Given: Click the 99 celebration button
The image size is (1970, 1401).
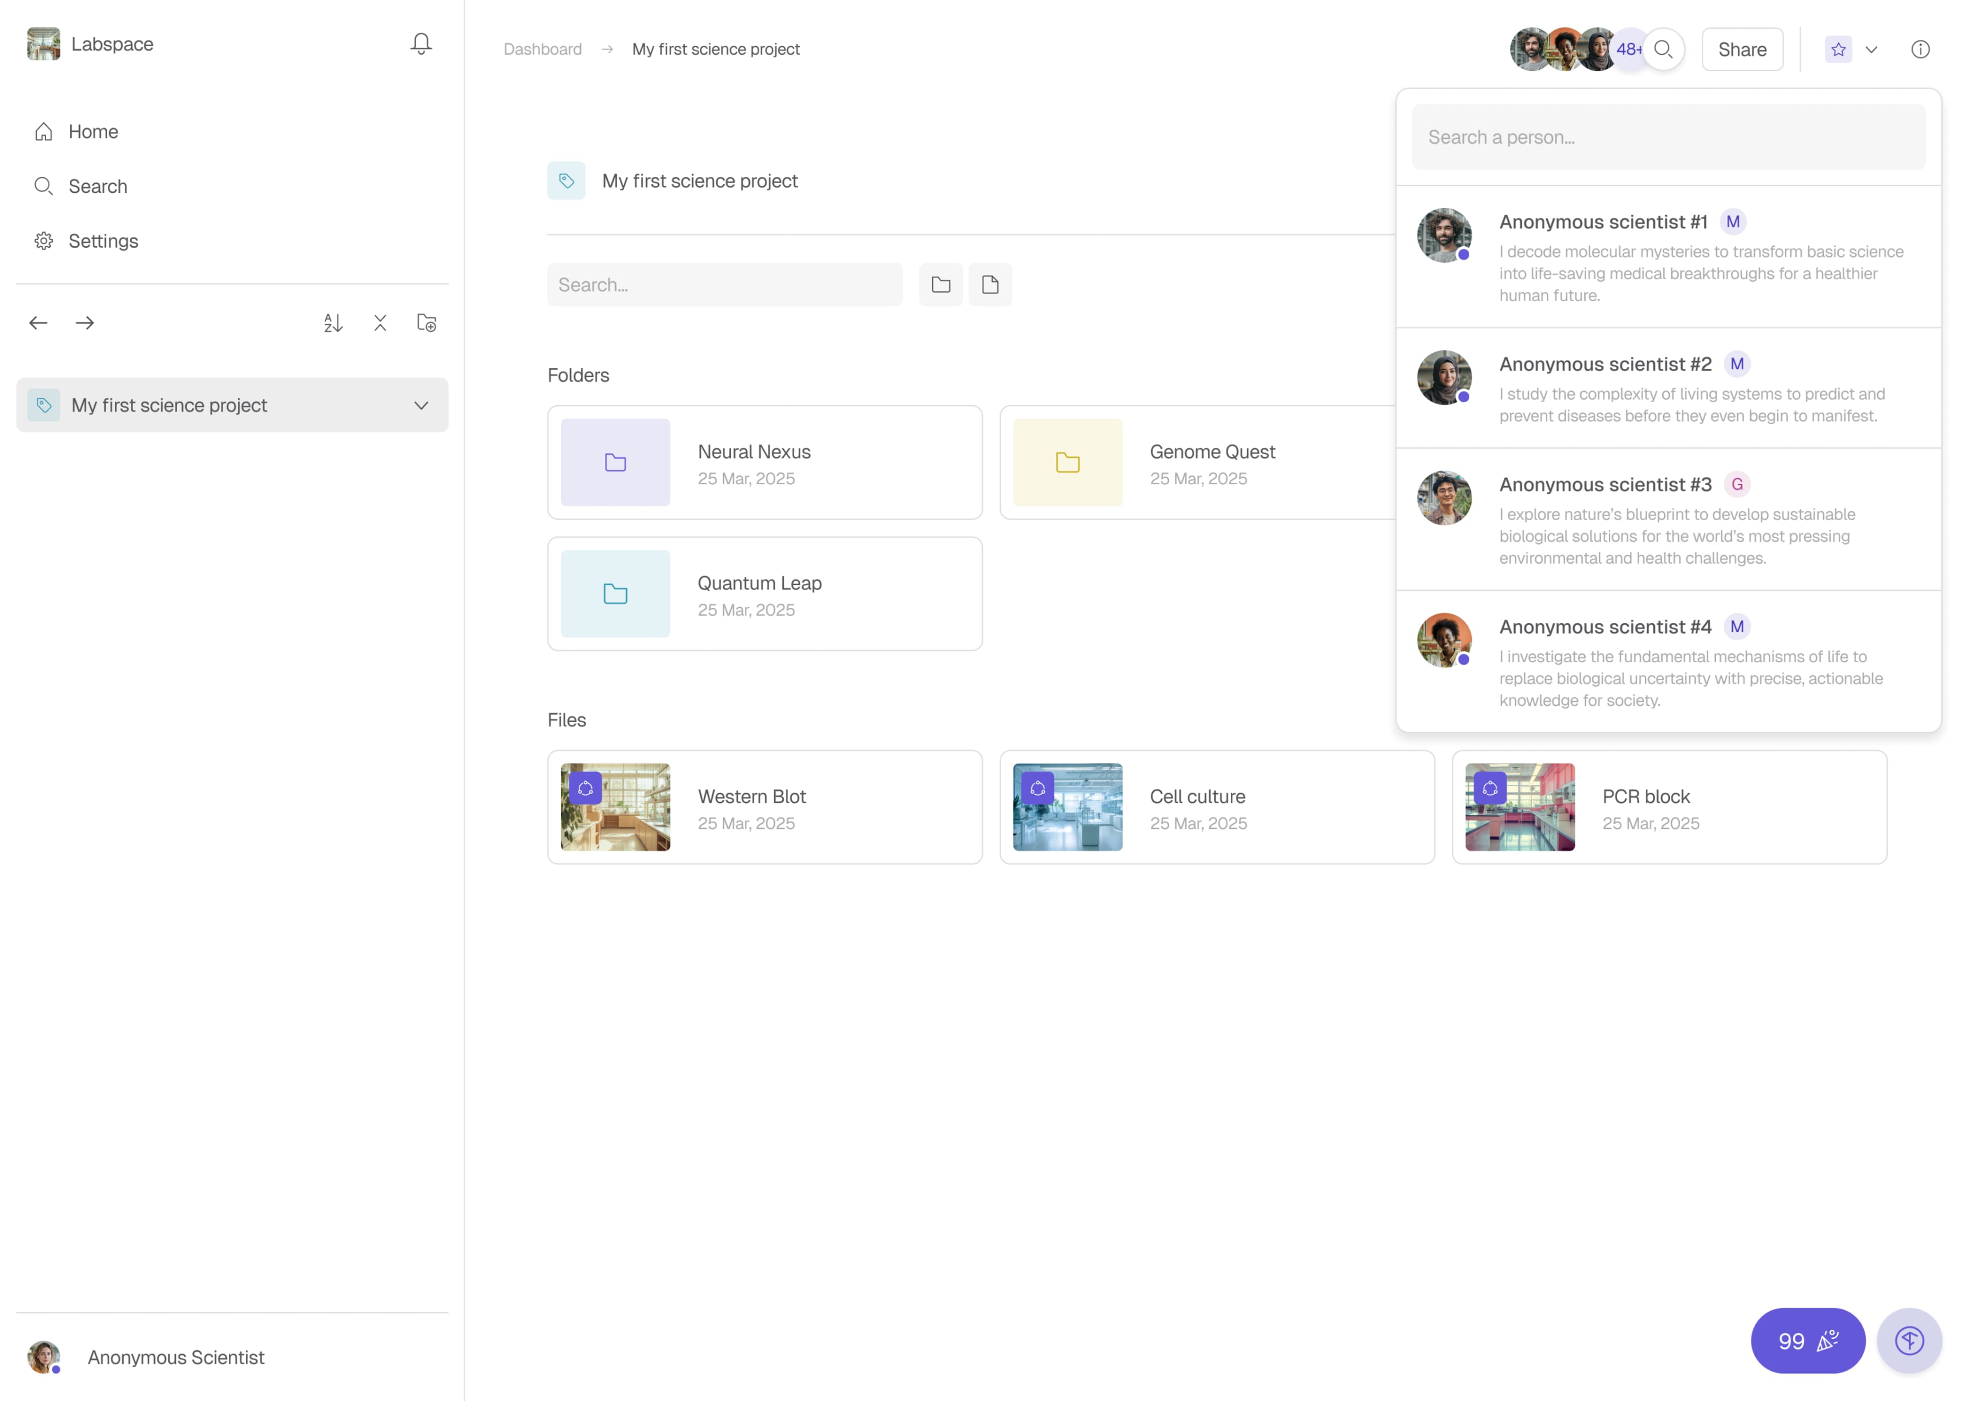Looking at the screenshot, I should [x=1808, y=1340].
